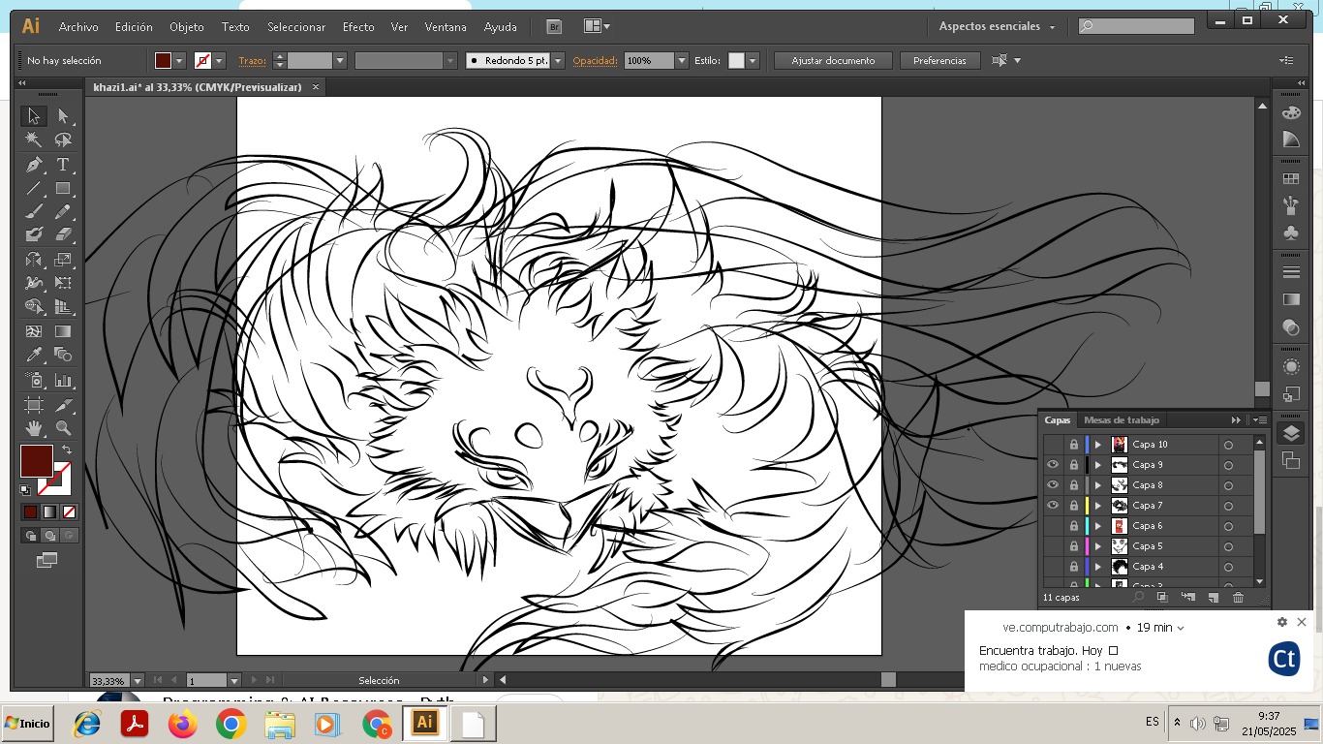Viewport: 1323px width, 744px height.
Task: Unlock layer Capa 10 lock icon
Action: tap(1073, 445)
